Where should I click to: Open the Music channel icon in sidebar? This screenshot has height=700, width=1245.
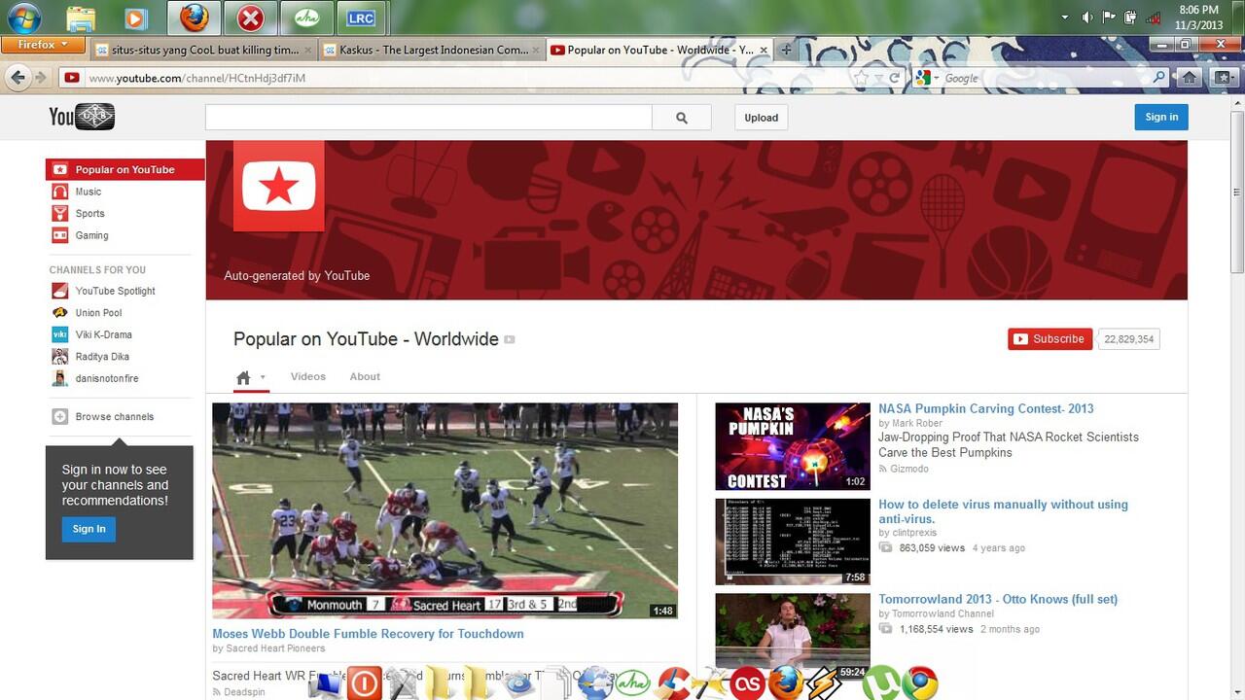[60, 192]
